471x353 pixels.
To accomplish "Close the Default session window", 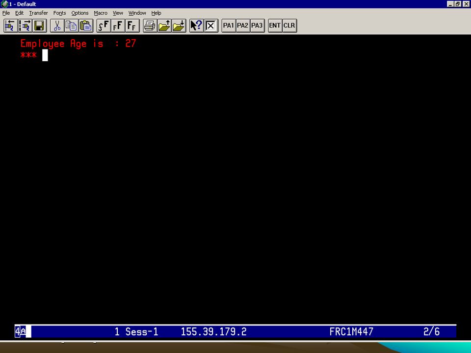I will [466, 4].
